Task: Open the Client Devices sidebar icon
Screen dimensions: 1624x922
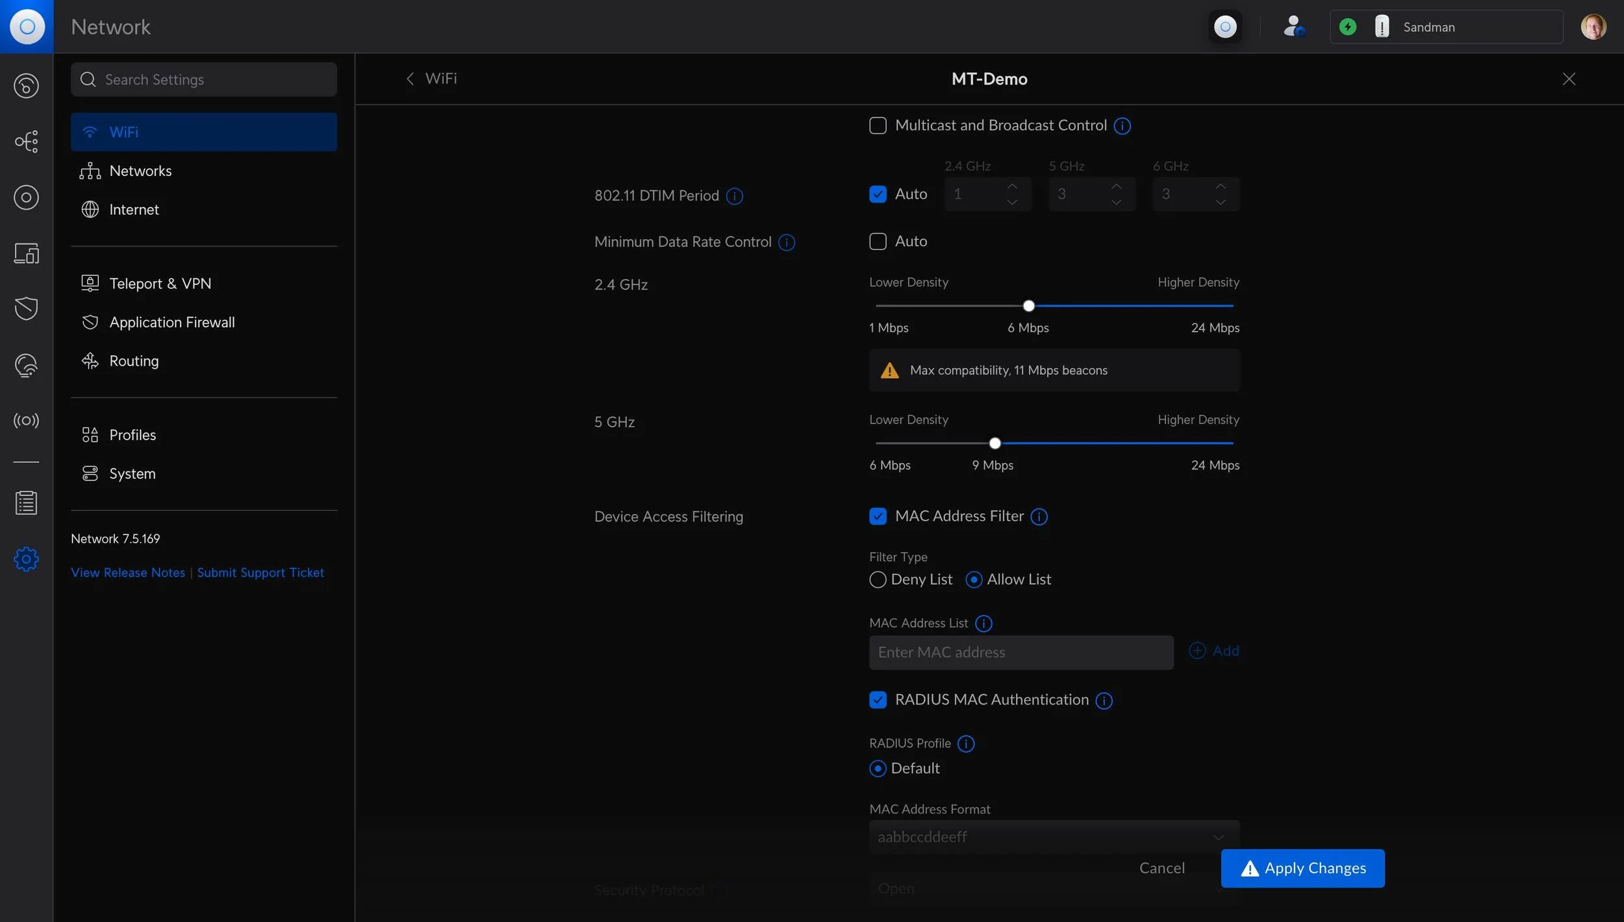Action: [x=26, y=253]
